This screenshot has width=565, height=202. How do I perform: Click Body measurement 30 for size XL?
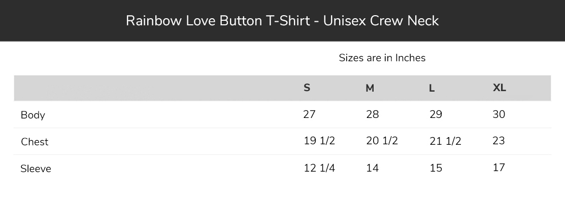point(498,114)
